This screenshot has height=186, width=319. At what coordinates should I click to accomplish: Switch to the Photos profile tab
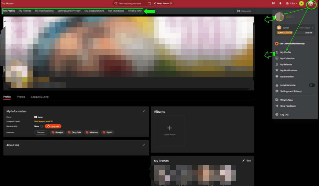point(21,97)
